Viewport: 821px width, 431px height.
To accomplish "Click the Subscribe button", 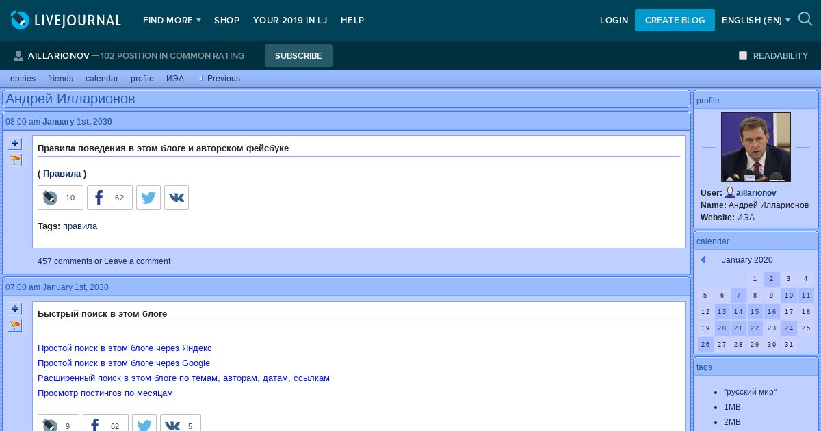I will click(x=298, y=56).
